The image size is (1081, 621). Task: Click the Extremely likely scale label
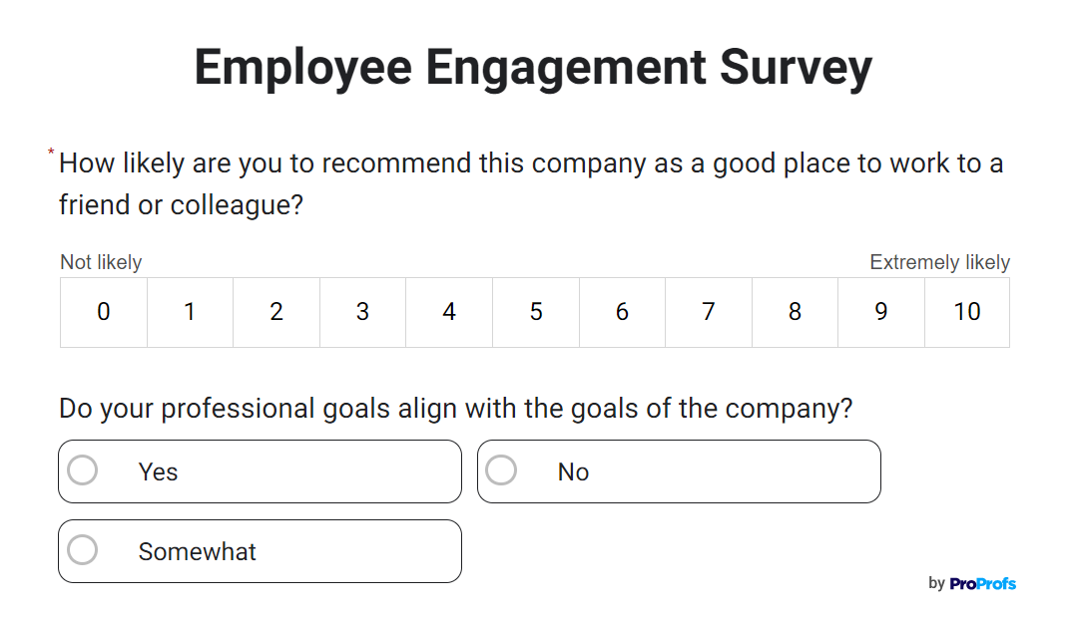pos(939,261)
